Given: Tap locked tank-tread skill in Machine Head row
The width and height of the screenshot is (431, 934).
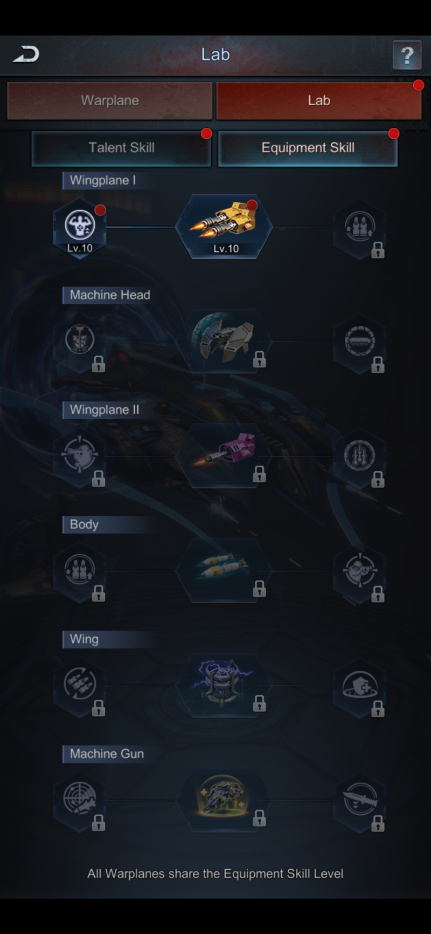Looking at the screenshot, I should coord(360,342).
